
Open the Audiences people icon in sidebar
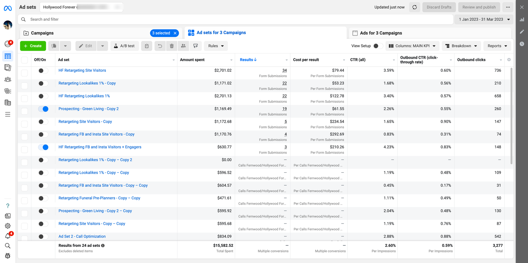(8, 79)
